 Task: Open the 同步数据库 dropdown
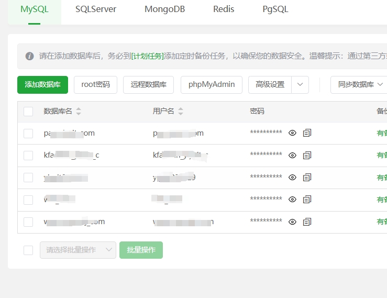click(360, 85)
